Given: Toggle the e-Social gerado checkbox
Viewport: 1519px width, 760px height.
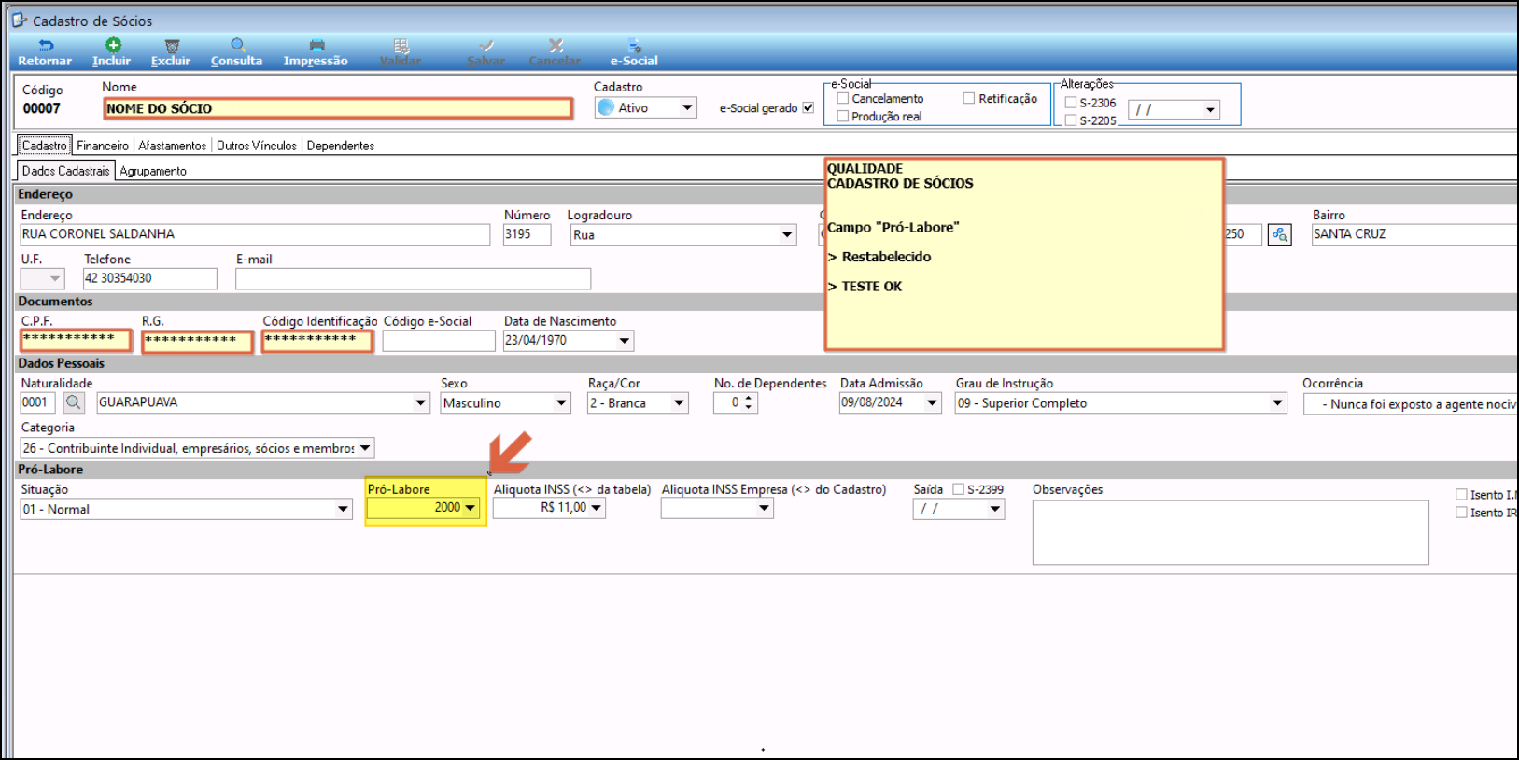Looking at the screenshot, I should click(809, 107).
